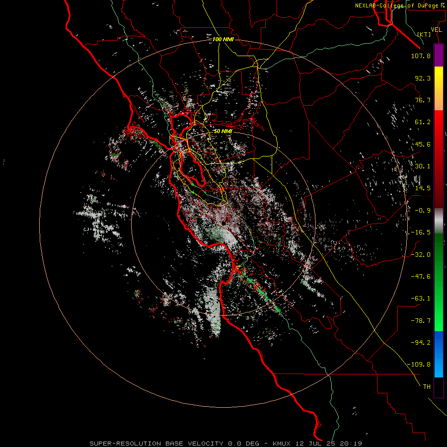Screen dimensions: 447x447
Task: Click the 92.3 velocity scale value
Action: 423,78
